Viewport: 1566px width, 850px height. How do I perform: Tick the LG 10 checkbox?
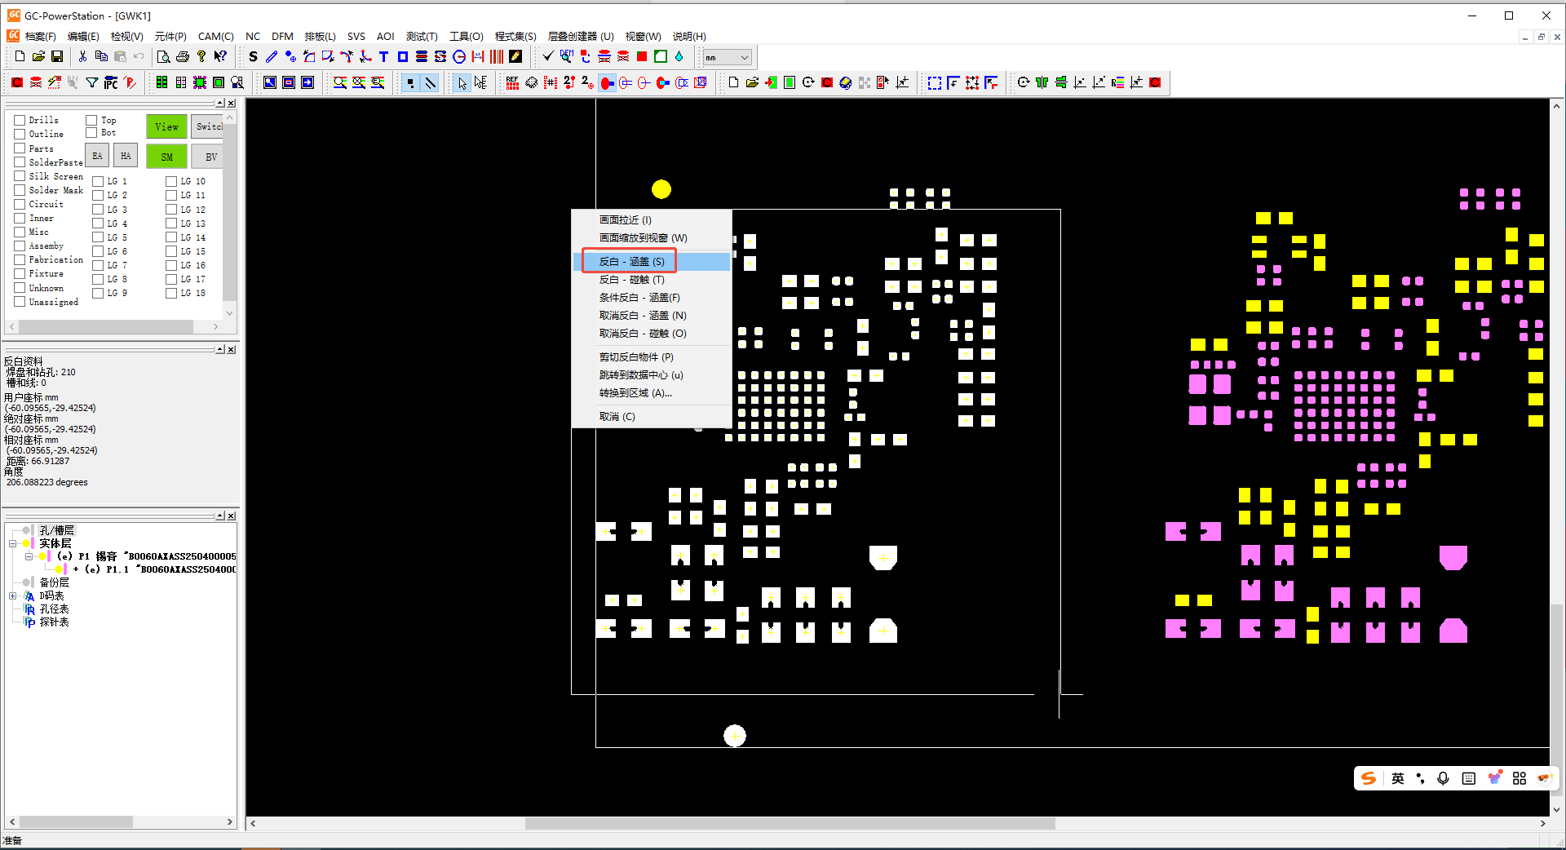[x=171, y=181]
